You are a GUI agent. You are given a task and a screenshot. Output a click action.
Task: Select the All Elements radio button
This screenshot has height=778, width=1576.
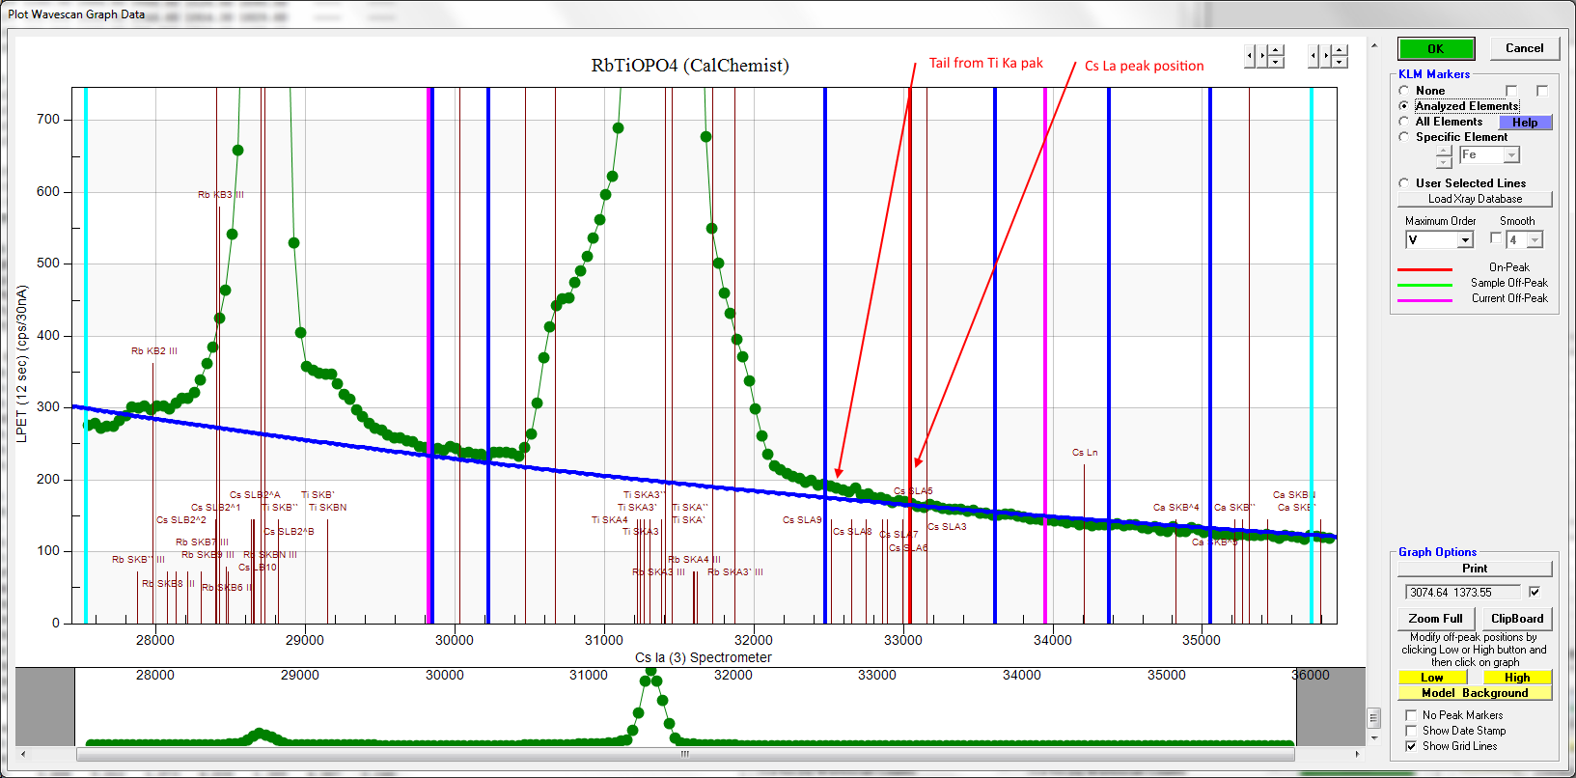tap(1404, 122)
